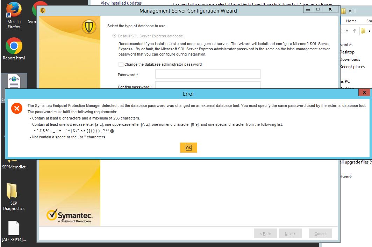Select the HTML document icon on the desktop

pyautogui.click(x=14, y=82)
